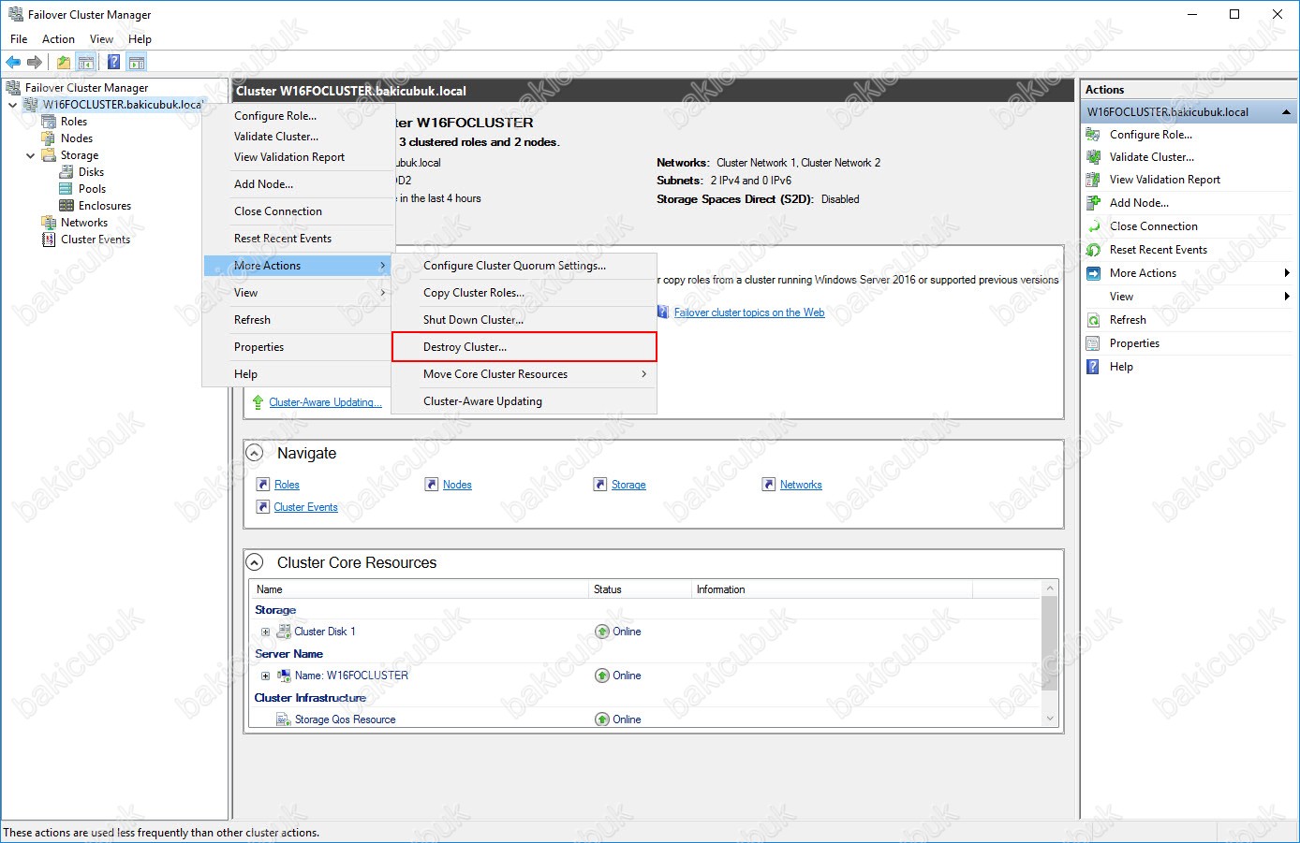
Task: Select Nodes in the tree
Action: (x=77, y=138)
